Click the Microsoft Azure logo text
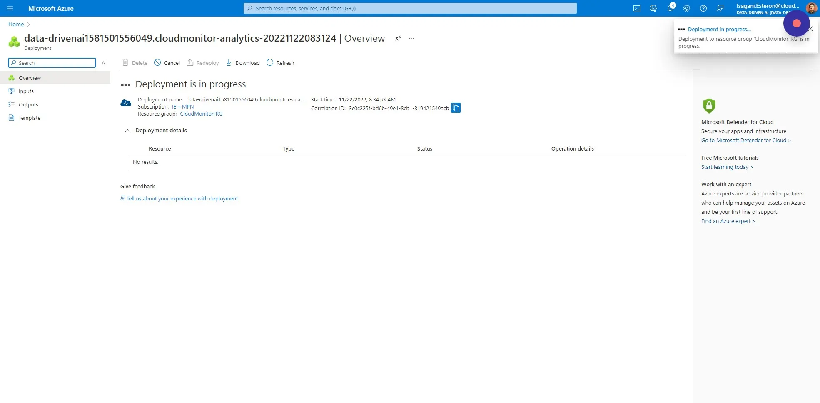This screenshot has width=820, height=403. click(x=51, y=8)
